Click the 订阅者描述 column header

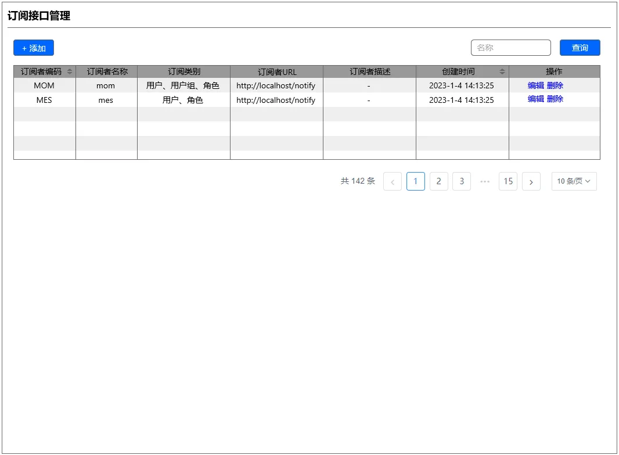(x=369, y=71)
